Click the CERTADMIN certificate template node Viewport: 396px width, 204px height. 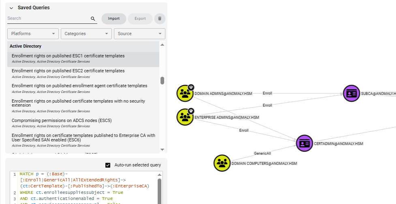point(304,143)
